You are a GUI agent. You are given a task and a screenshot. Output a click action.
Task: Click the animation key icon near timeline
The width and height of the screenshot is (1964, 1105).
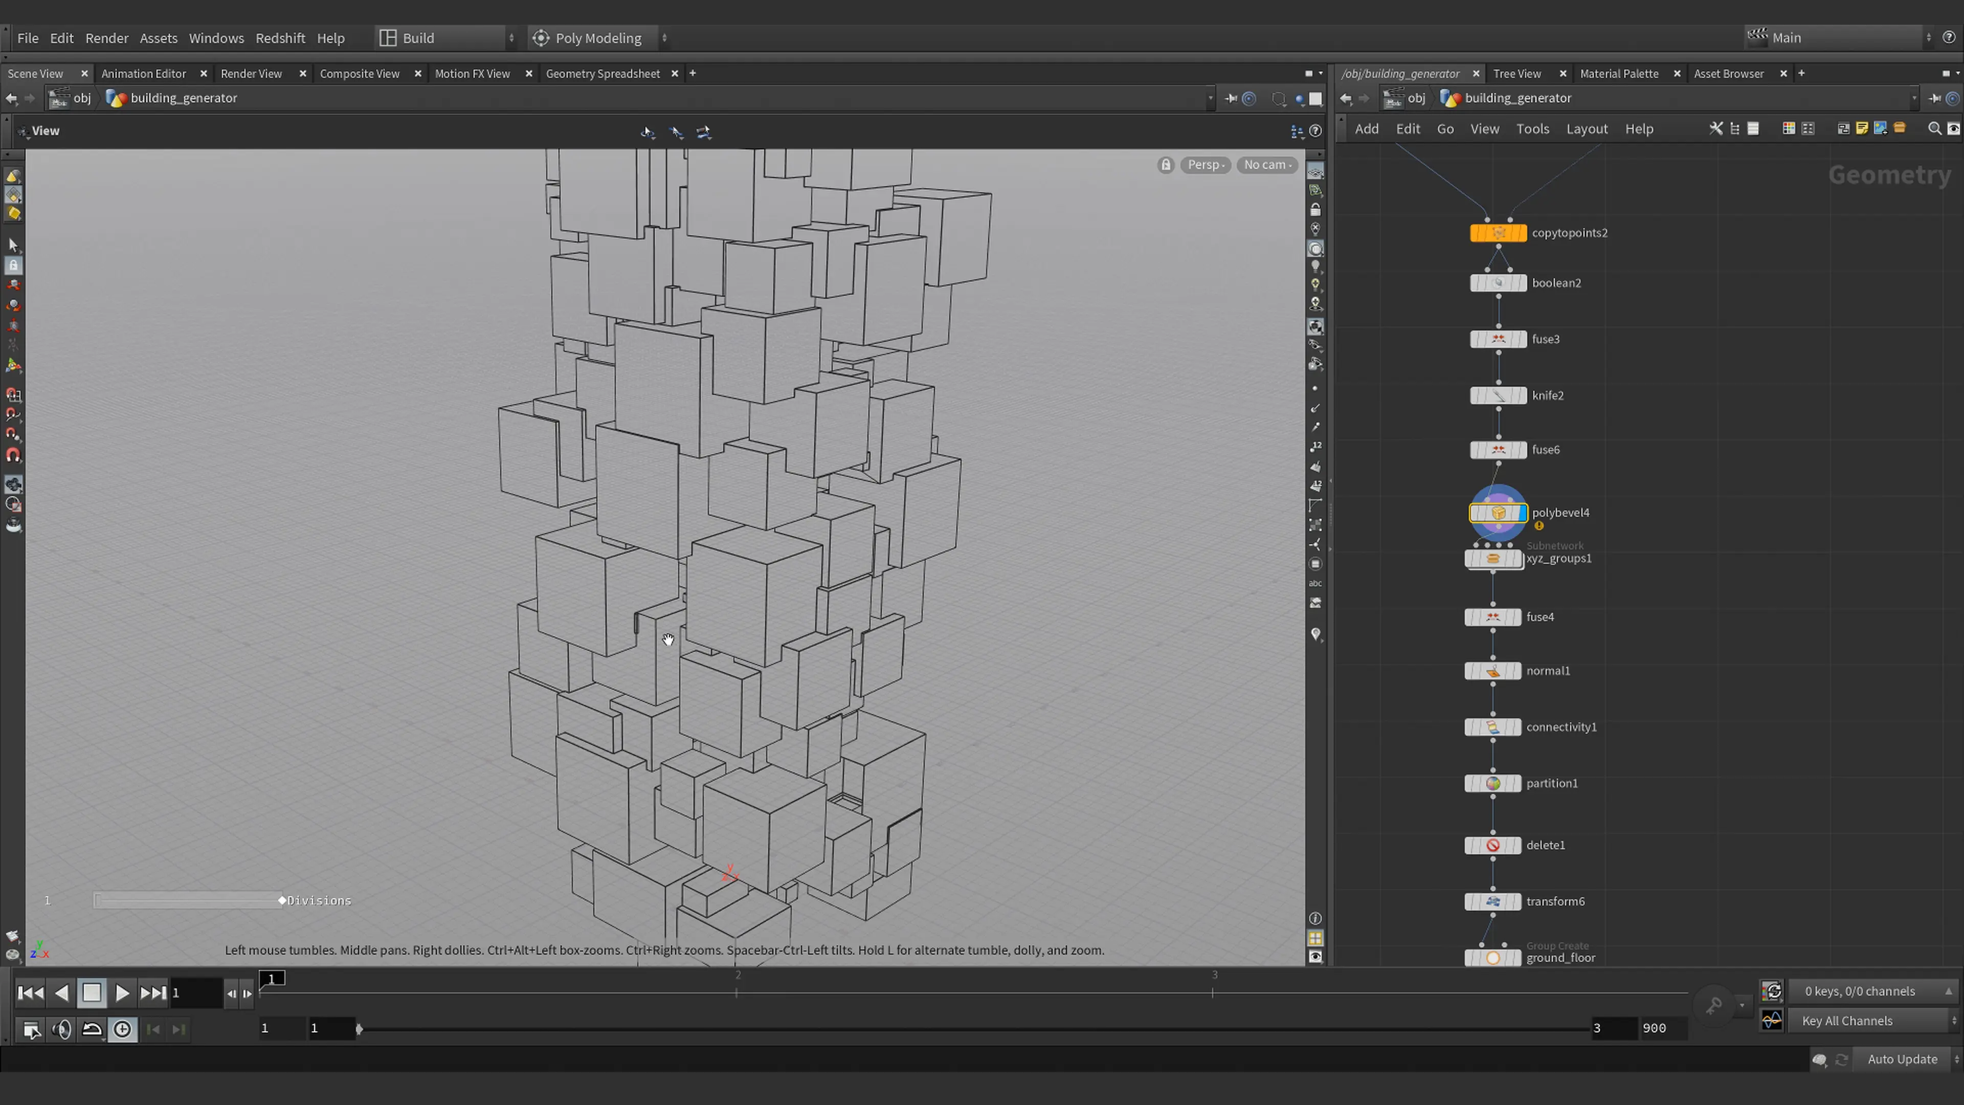click(x=1714, y=1006)
